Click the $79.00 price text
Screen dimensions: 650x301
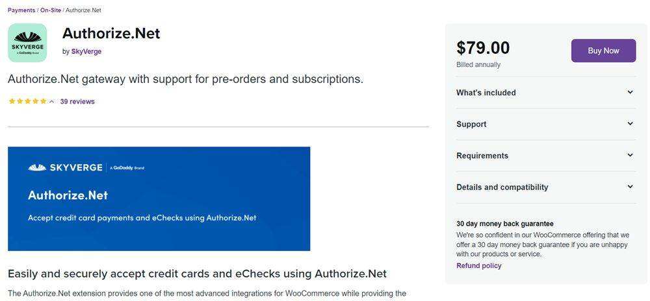click(x=483, y=48)
